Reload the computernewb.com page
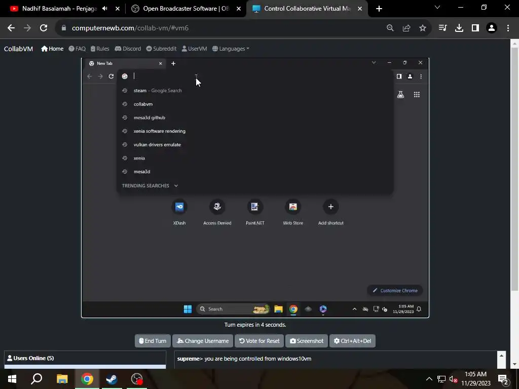The height and width of the screenshot is (389, 519). click(44, 28)
